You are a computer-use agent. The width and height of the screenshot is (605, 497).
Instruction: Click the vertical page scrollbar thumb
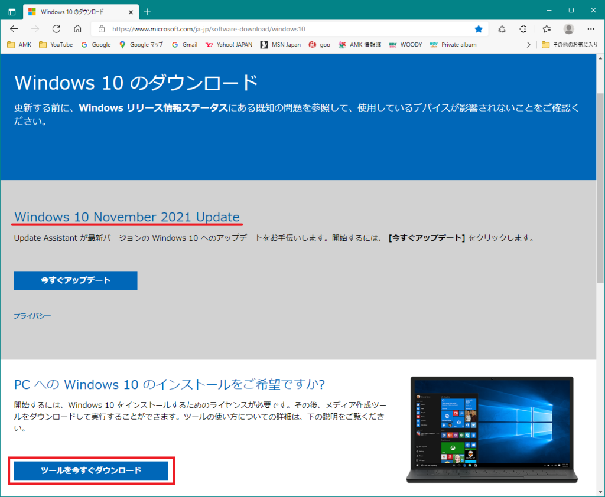coord(600,177)
